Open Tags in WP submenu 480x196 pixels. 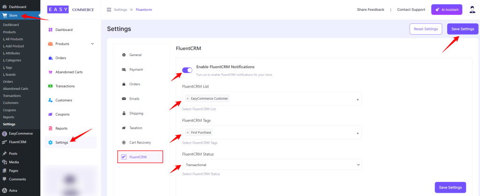[x=7, y=67]
